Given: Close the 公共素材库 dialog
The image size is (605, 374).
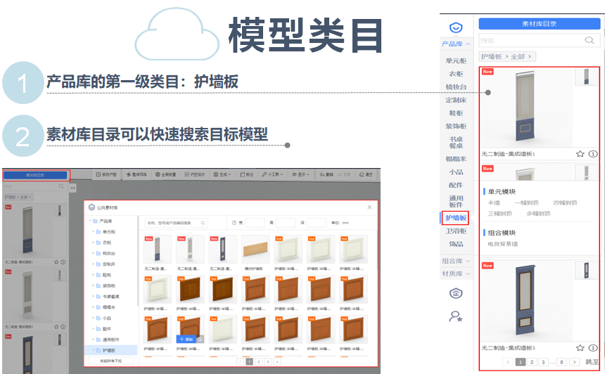Looking at the screenshot, I should tap(370, 207).
